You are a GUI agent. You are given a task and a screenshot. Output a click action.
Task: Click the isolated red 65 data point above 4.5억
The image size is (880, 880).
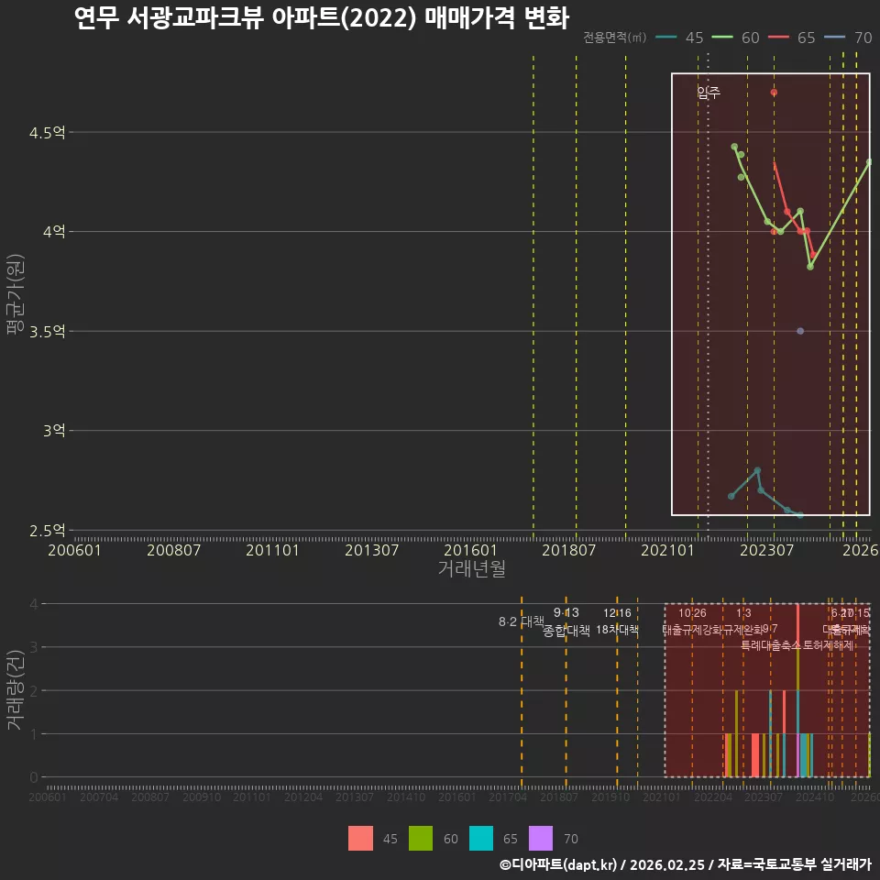click(x=774, y=93)
